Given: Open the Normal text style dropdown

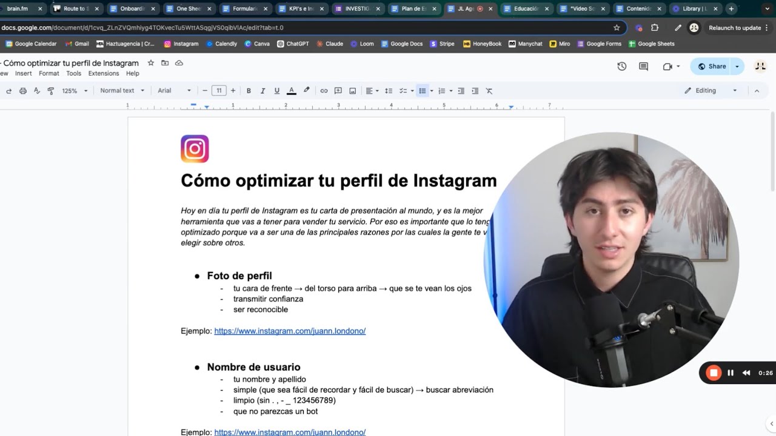Looking at the screenshot, I should (x=122, y=91).
